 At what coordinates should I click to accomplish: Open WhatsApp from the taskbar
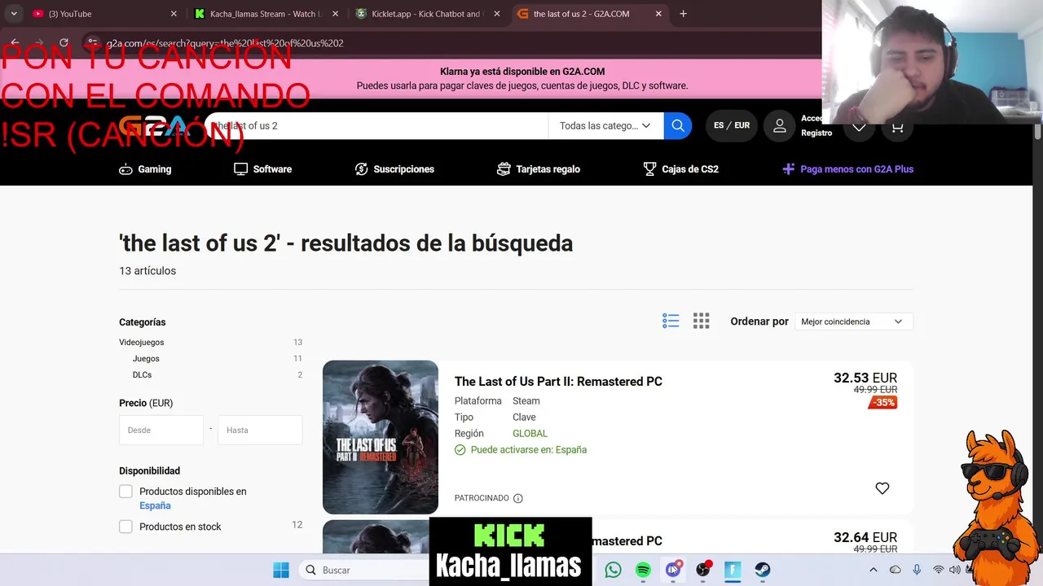click(x=613, y=570)
